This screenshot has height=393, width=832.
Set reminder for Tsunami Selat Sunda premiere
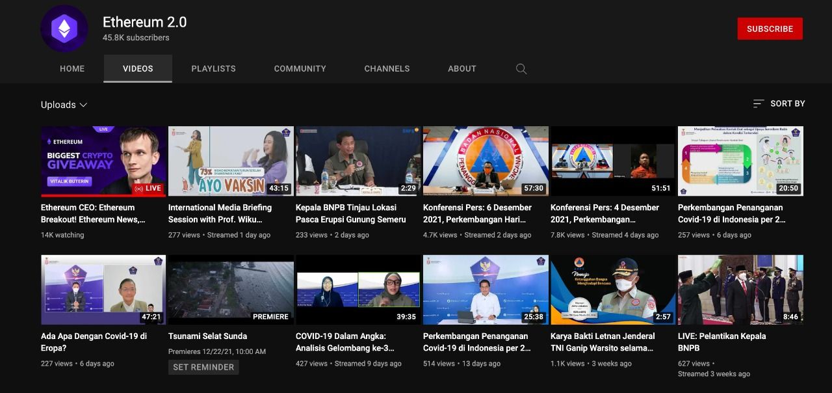coord(203,367)
